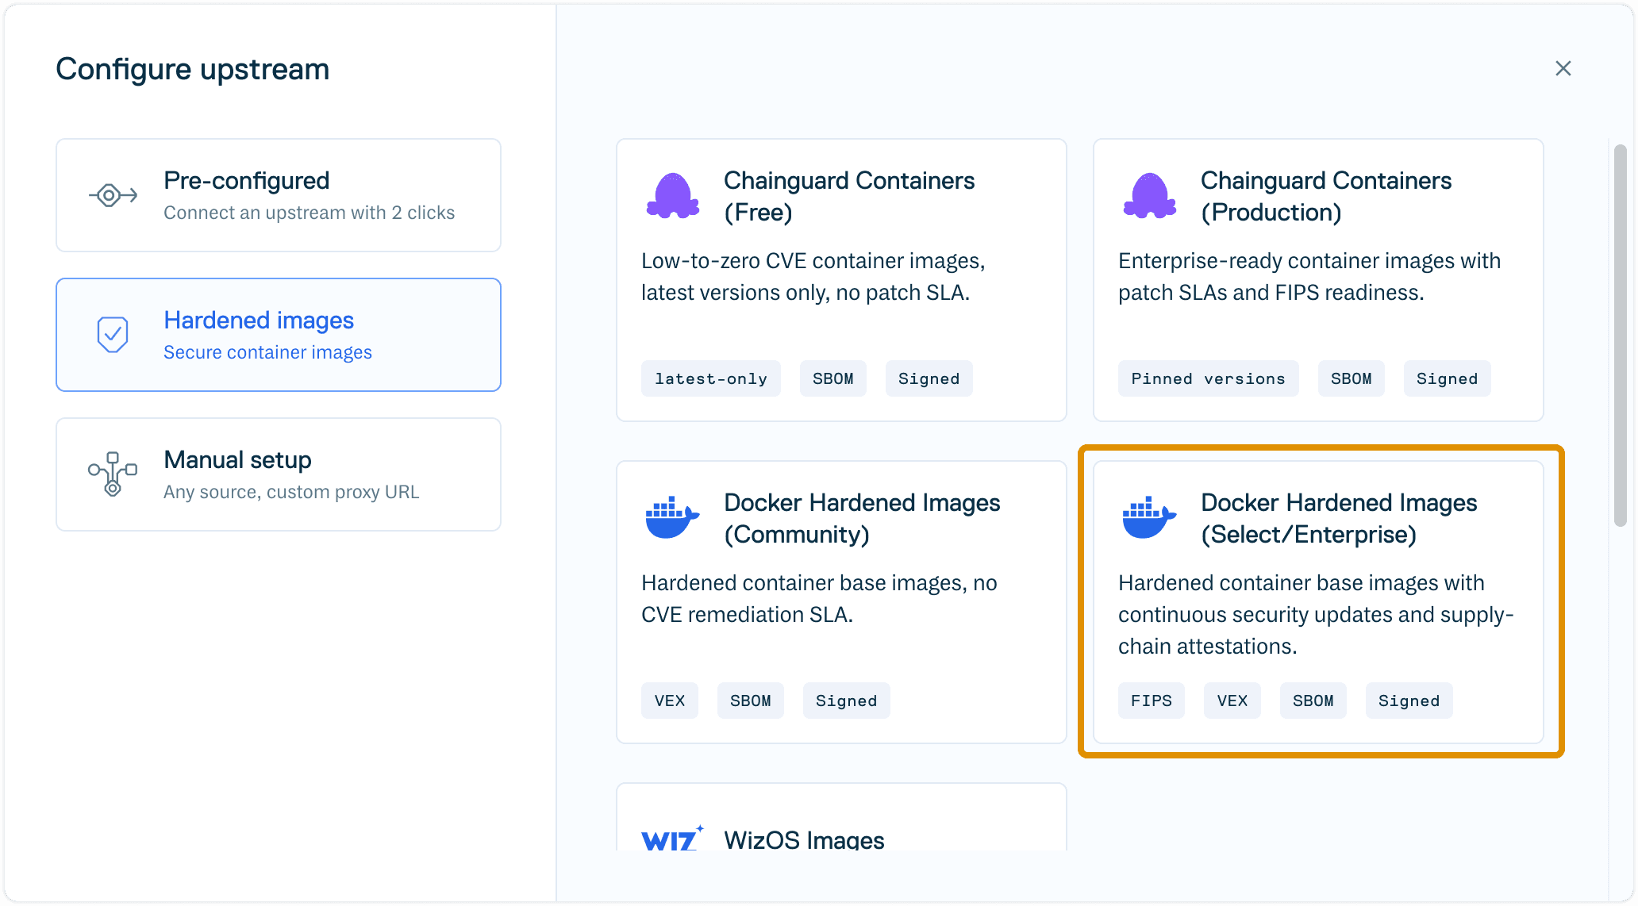Click the VEX tag on Docker Enterprise card

tap(1232, 701)
